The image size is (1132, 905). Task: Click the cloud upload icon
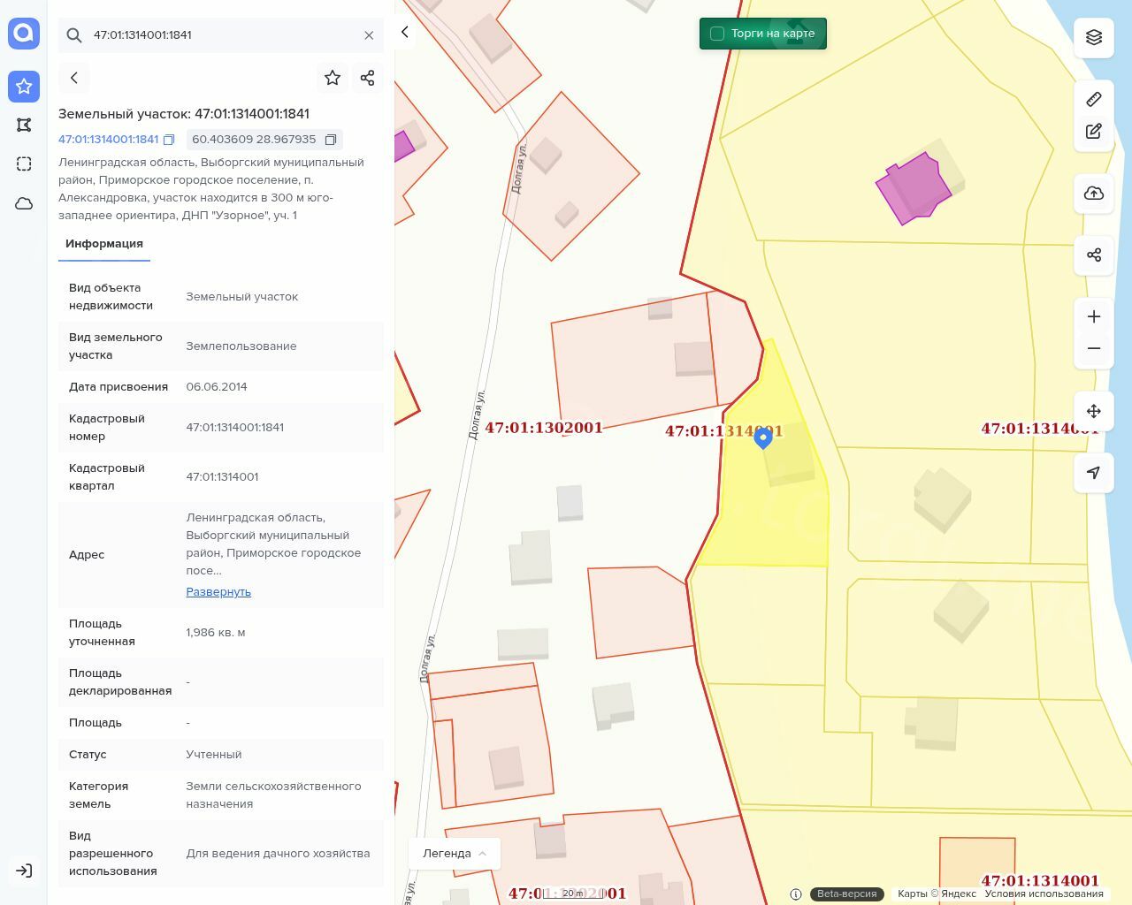point(1094,194)
